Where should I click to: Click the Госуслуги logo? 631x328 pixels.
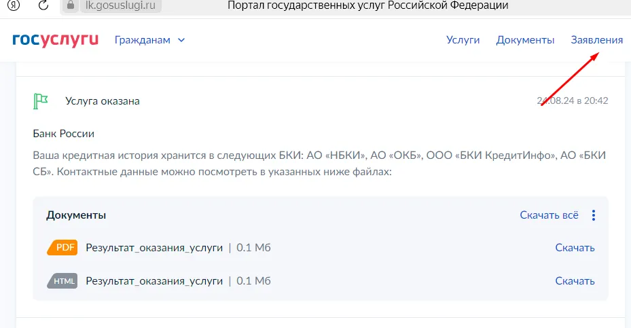[55, 39]
